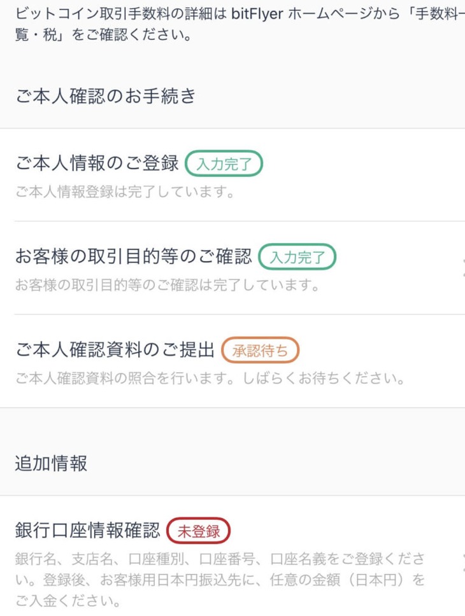Tap the ご本人情報登録は完了しています description
Screen dimensions: 465x616
coord(124,192)
